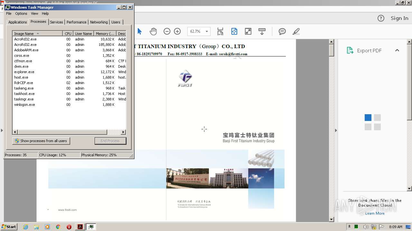Select the taskeng.exe process

(69, 88)
